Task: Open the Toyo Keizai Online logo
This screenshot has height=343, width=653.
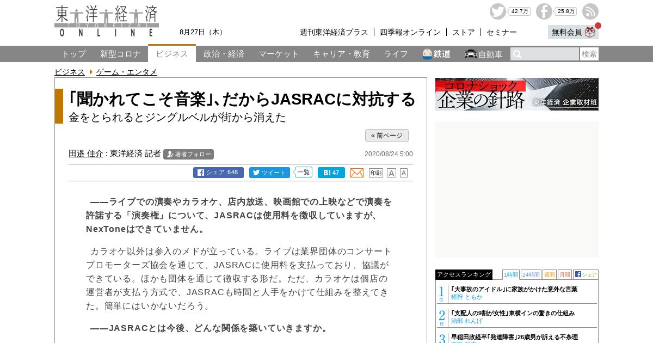Action: [x=107, y=21]
